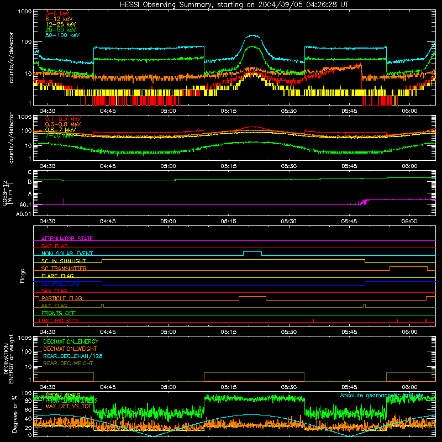442x442 pixels.
Task: Click the HESSI Observing Summary plot title
Action: [234, 5]
